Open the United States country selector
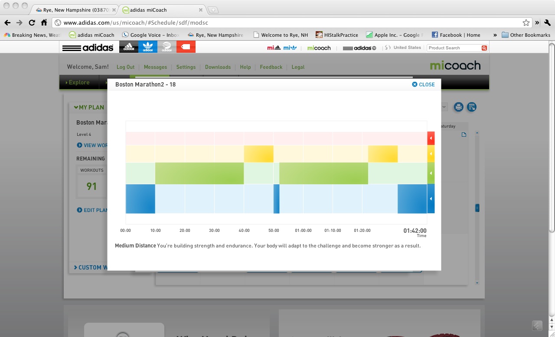This screenshot has height=337, width=555. pyautogui.click(x=403, y=48)
